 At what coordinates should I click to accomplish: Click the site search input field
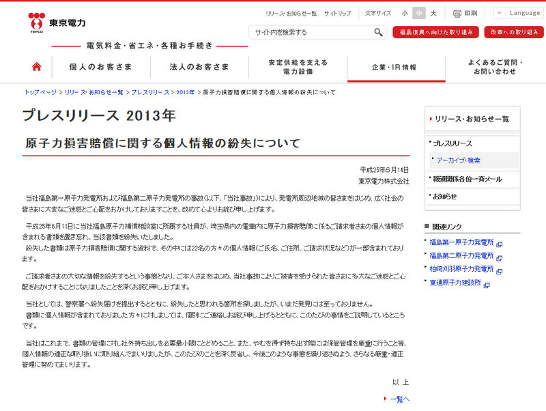pos(311,32)
